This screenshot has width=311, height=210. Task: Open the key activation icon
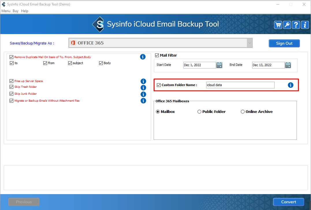287,25
